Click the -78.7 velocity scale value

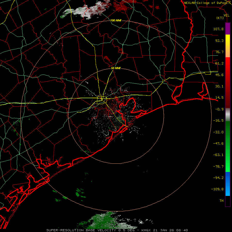pyautogui.click(x=218, y=167)
